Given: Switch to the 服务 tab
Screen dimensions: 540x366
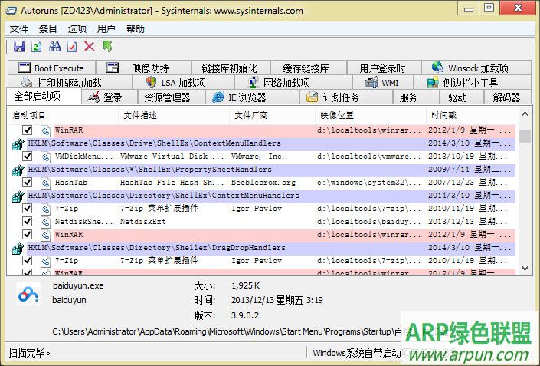Looking at the screenshot, I should (x=417, y=97).
